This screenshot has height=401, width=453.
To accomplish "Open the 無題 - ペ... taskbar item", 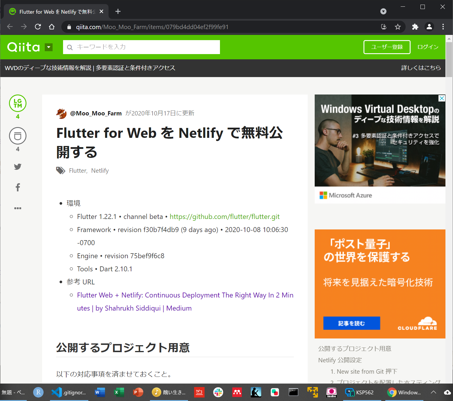I will [x=13, y=393].
